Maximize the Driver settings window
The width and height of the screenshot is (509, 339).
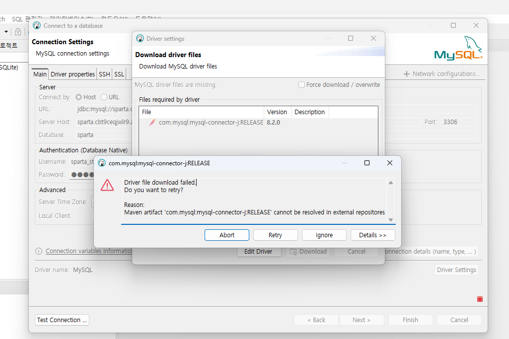click(351, 38)
